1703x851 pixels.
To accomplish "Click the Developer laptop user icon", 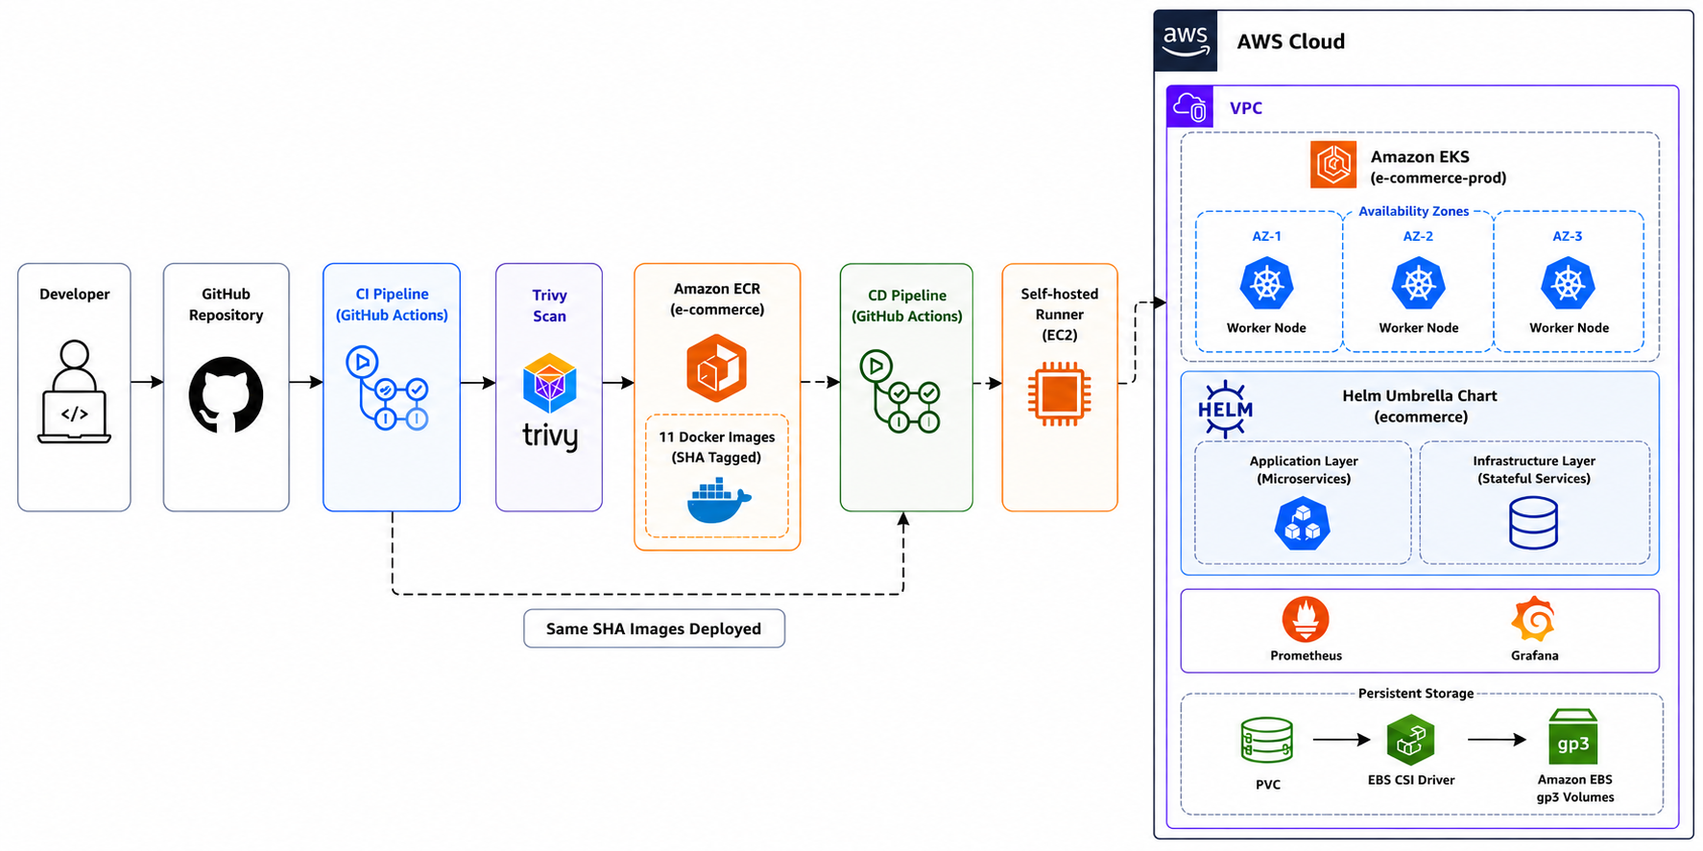I will pos(74,392).
